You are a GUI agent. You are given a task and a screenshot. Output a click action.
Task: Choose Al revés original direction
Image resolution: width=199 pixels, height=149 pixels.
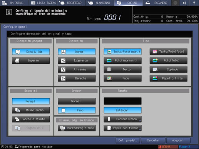[x=77, y=70]
